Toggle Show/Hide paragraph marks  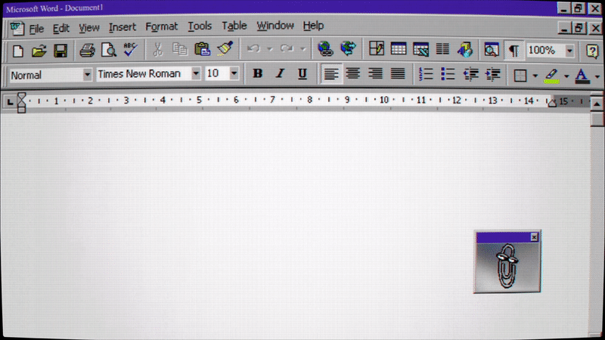(x=513, y=51)
